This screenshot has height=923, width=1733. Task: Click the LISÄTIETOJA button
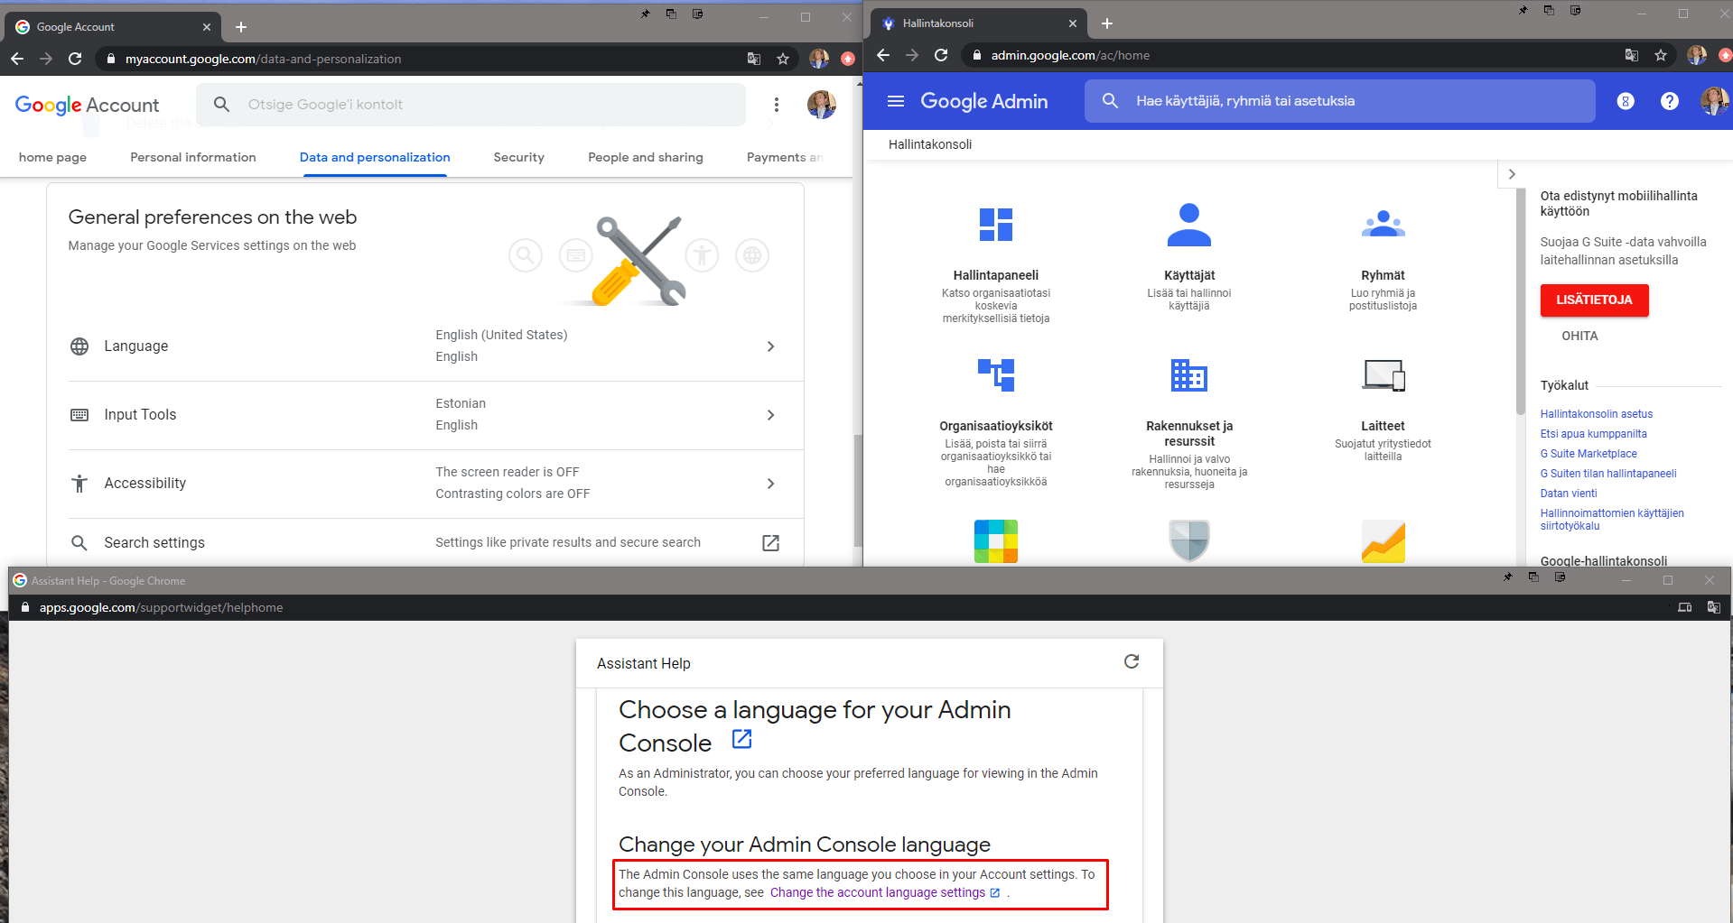click(1594, 300)
